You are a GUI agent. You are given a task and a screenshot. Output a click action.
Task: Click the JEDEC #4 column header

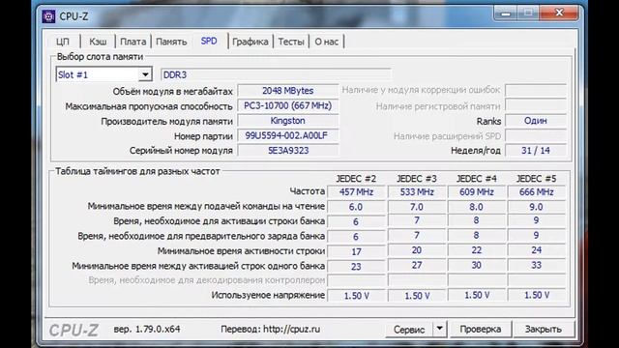477,179
